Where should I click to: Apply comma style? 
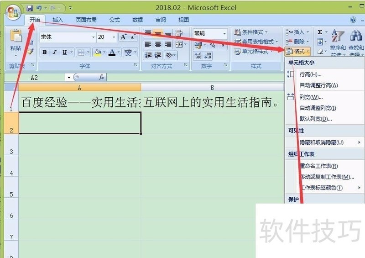pyautogui.click(x=223, y=45)
